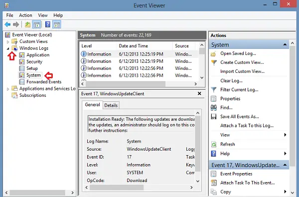The image size is (299, 197).
Task: Click the Save All Events floppy icon
Action: 214,117
